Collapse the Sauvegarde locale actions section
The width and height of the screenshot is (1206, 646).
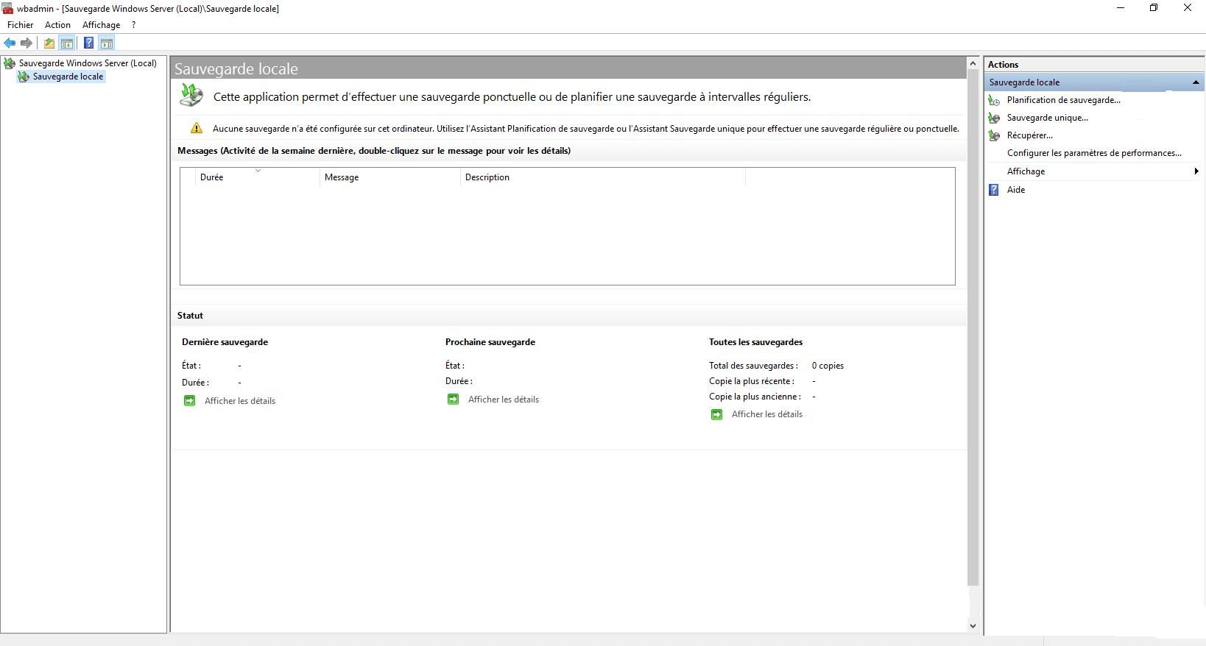pyautogui.click(x=1196, y=82)
